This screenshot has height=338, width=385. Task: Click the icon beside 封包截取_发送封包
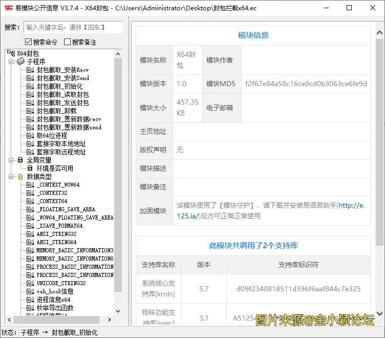point(30,103)
